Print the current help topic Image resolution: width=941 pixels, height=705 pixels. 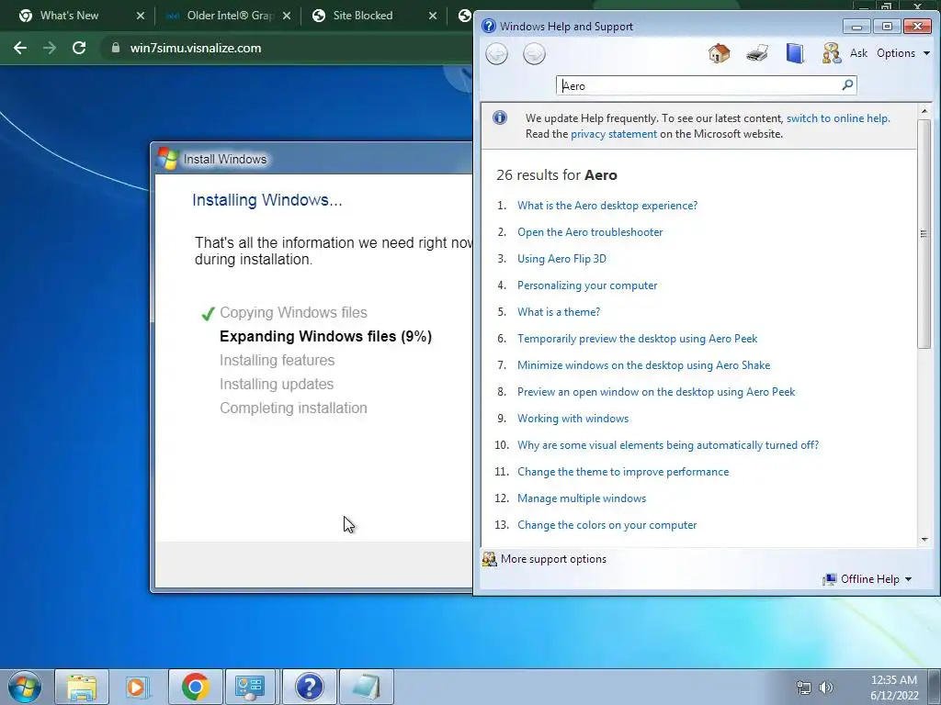pyautogui.click(x=757, y=53)
